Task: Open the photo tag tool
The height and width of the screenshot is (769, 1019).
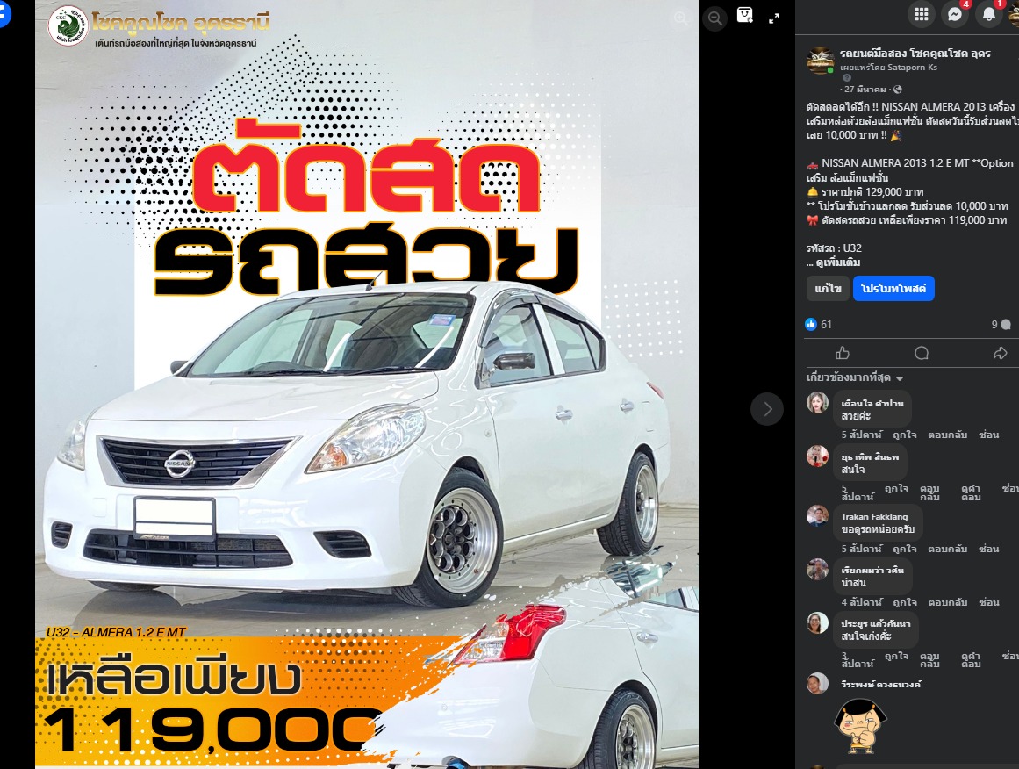Action: tap(745, 16)
